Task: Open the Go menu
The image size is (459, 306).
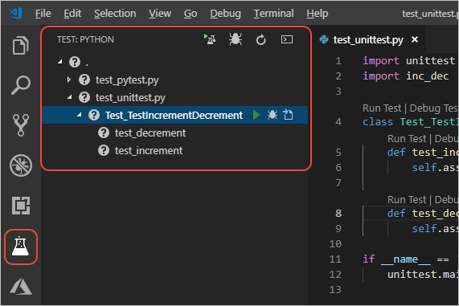Action: [191, 14]
